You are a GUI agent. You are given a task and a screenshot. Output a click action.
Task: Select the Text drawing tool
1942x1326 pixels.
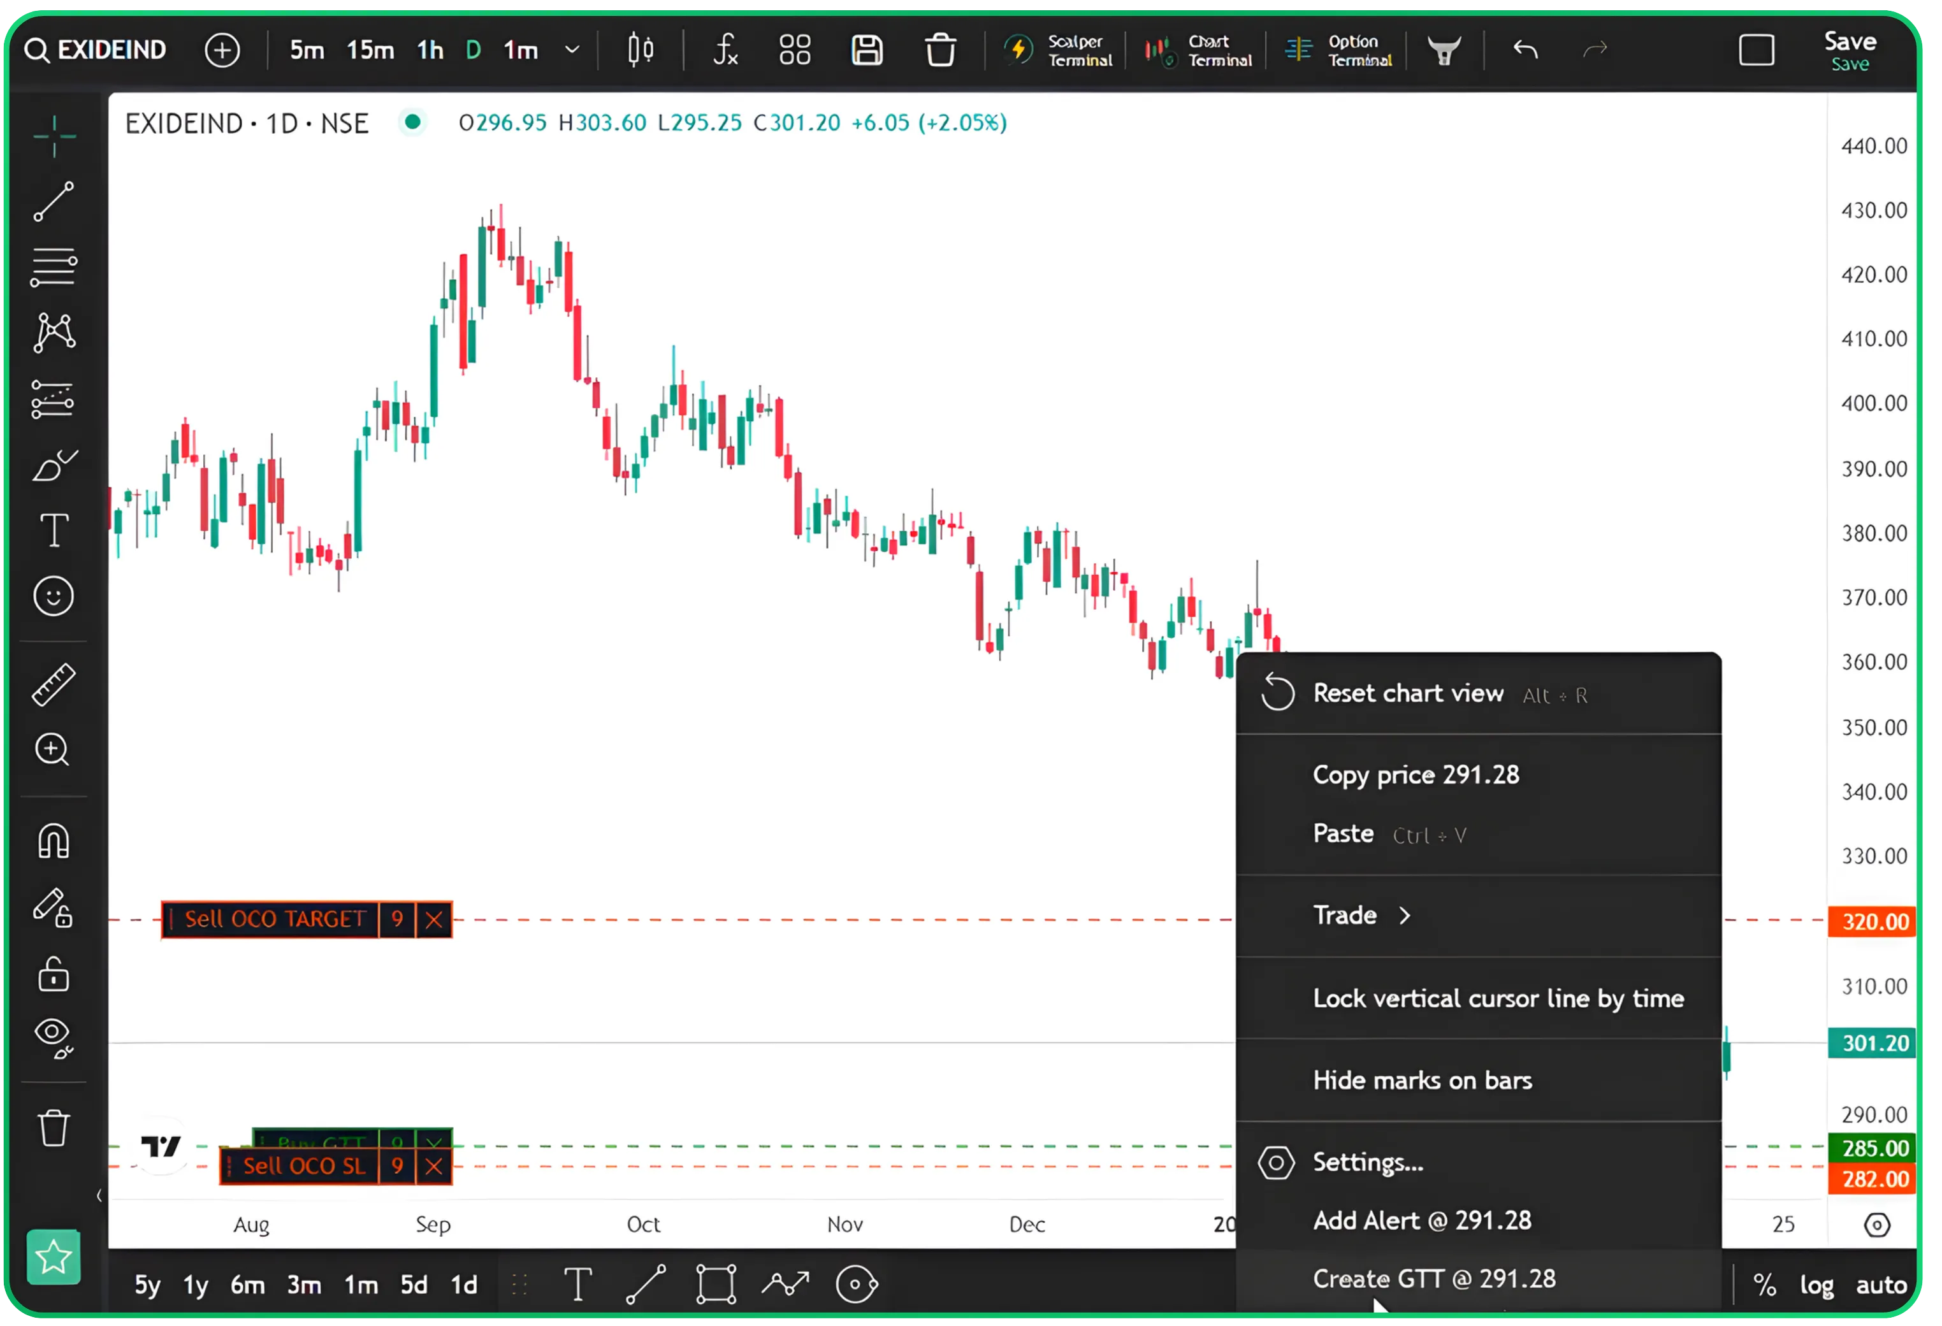click(x=54, y=529)
